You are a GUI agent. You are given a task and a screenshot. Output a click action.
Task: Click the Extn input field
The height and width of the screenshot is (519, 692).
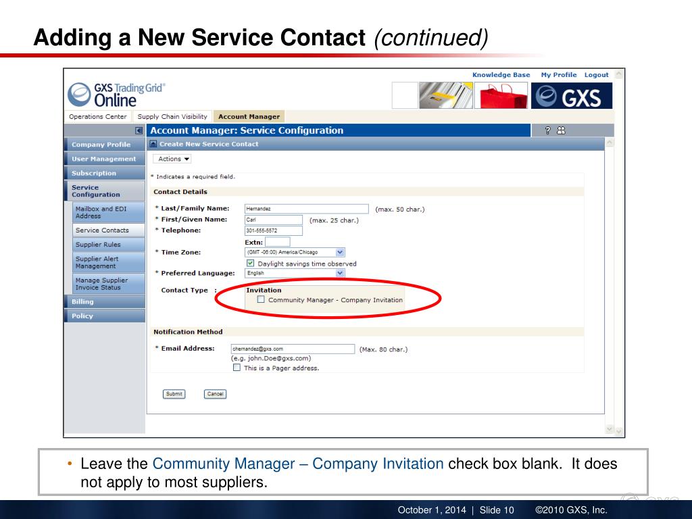(278, 241)
